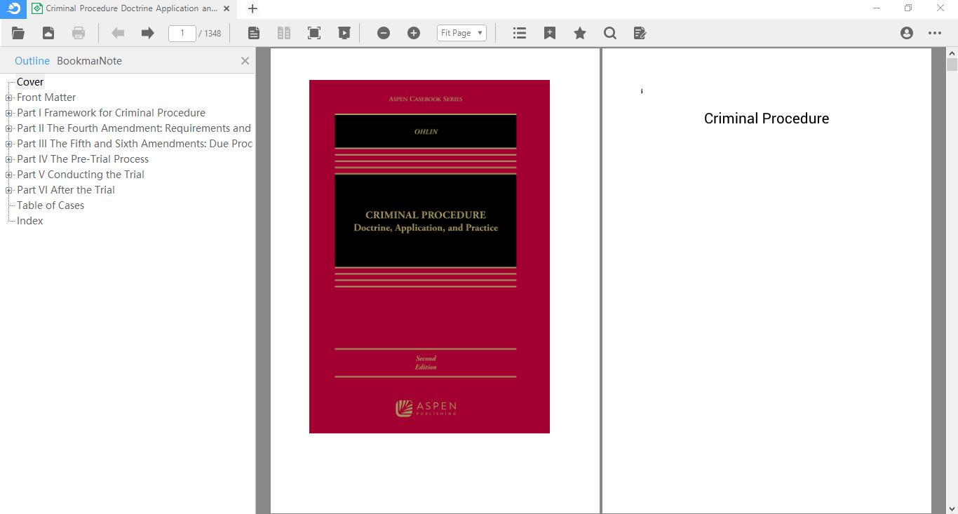Jump to Index outline entry

(x=30, y=221)
